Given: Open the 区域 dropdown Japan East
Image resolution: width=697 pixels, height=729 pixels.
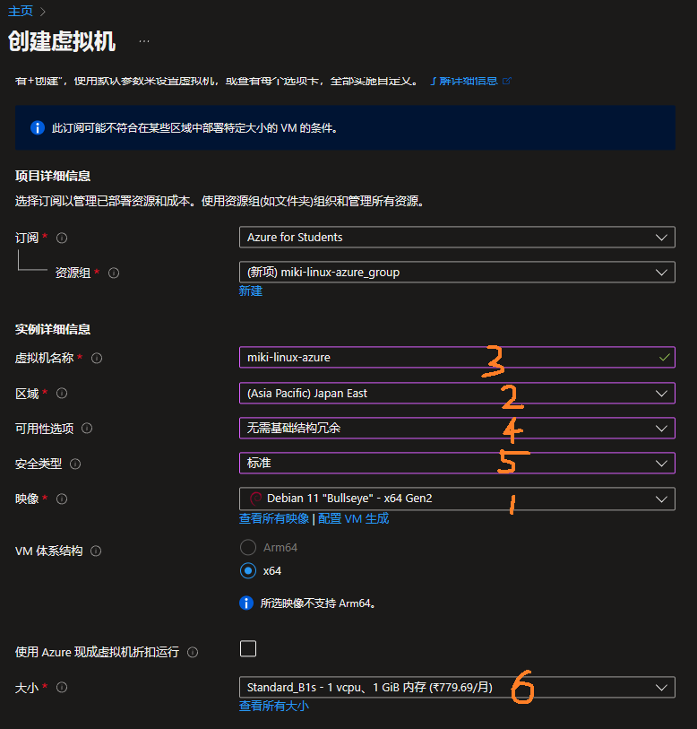Looking at the screenshot, I should (457, 393).
